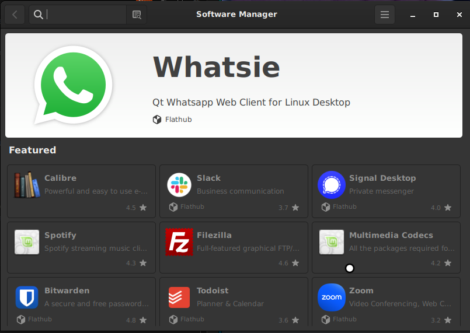Image resolution: width=470 pixels, height=333 pixels.
Task: Click Spotify's 4.3 rating star
Action: (x=143, y=263)
